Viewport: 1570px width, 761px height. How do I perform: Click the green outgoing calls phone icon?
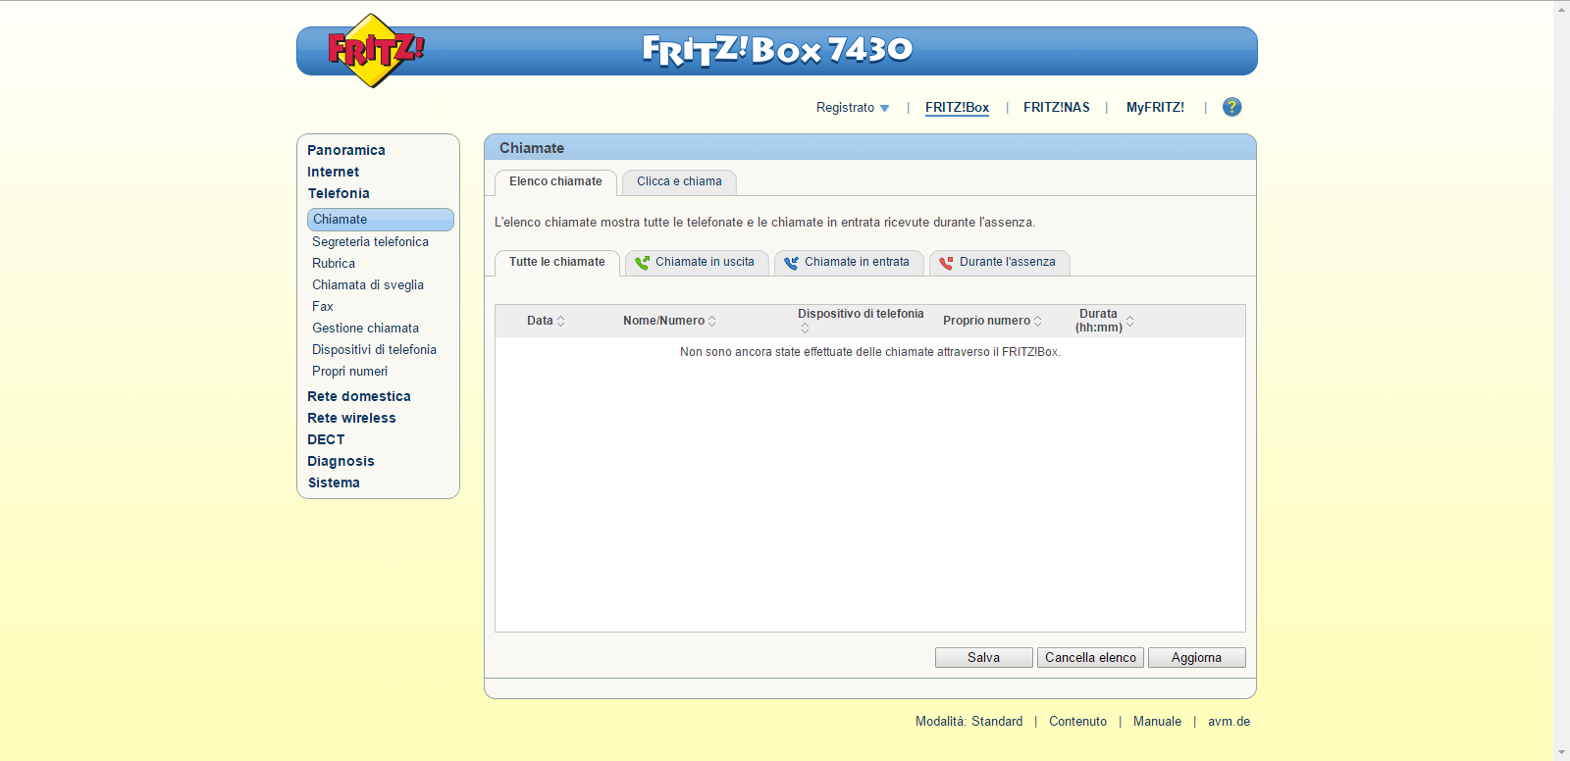pos(642,263)
